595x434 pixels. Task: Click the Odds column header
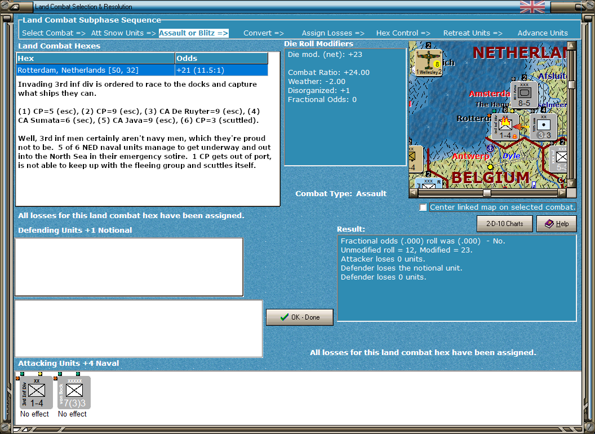(x=221, y=58)
